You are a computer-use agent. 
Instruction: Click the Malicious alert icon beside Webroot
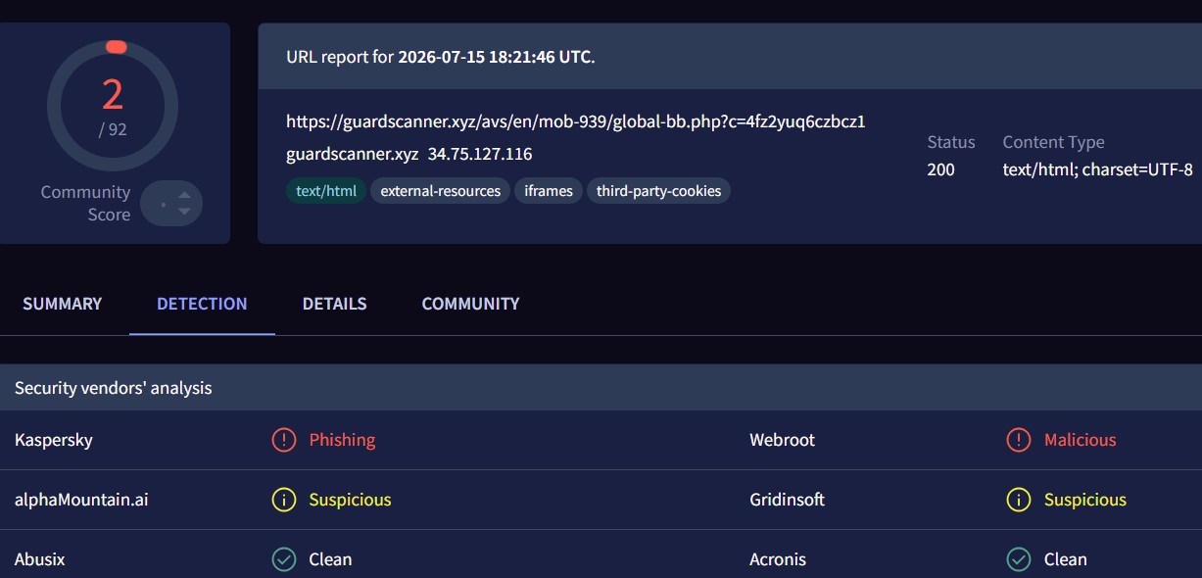(x=1019, y=440)
